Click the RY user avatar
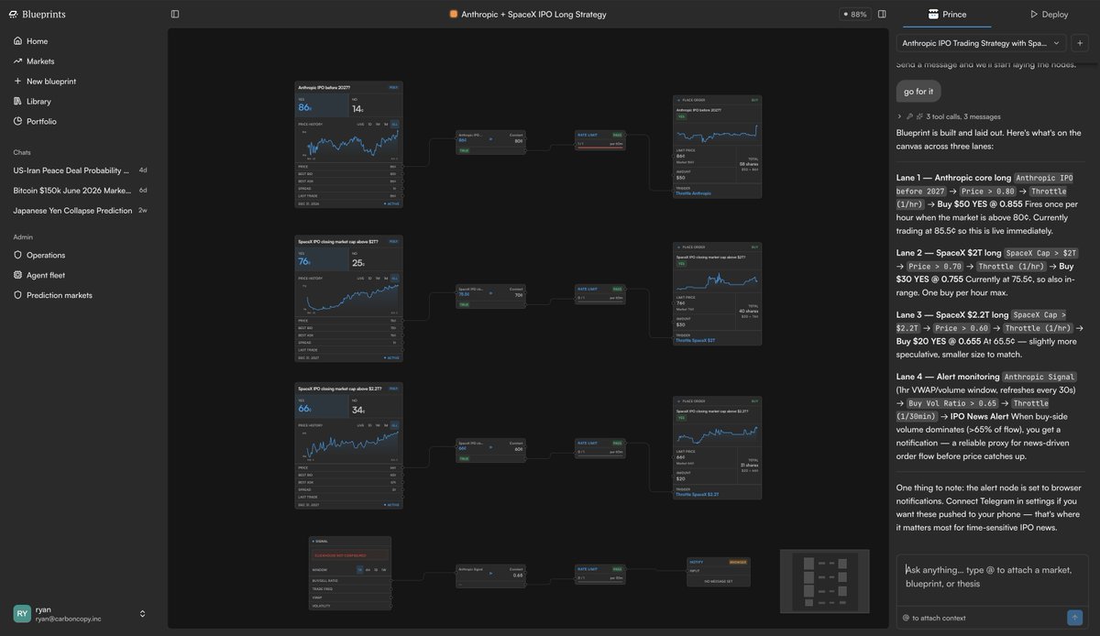This screenshot has height=636, width=1100. 22,614
